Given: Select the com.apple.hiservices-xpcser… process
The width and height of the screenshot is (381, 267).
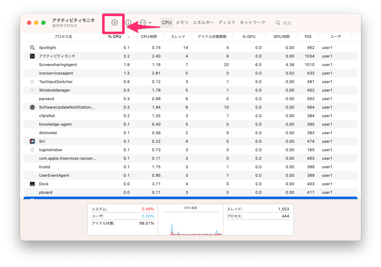Looking at the screenshot, I should (x=190, y=158).
